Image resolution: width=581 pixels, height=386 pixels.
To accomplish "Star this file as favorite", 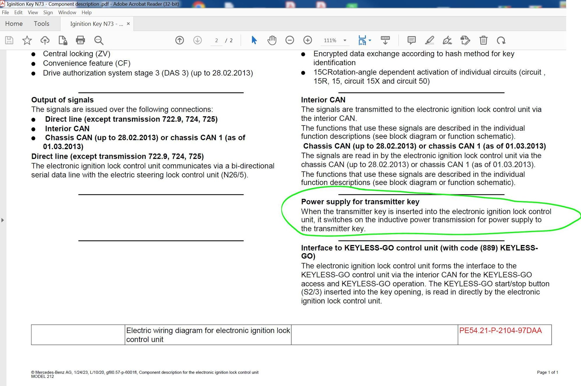I will click(27, 40).
